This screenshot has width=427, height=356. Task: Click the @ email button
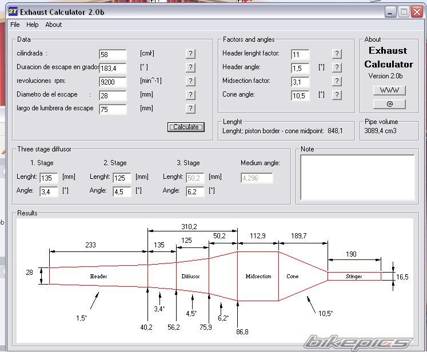389,104
